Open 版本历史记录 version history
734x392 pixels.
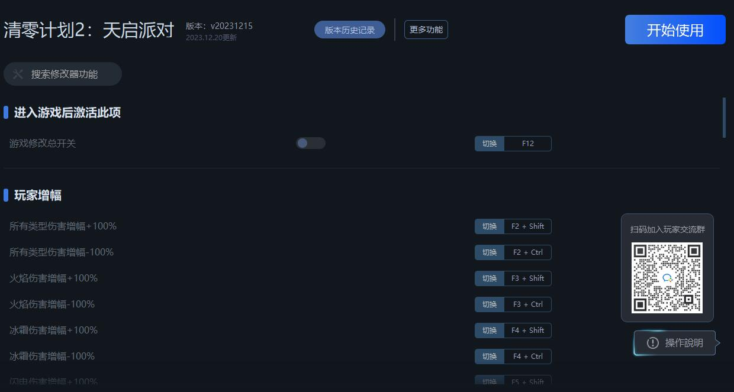tap(350, 30)
